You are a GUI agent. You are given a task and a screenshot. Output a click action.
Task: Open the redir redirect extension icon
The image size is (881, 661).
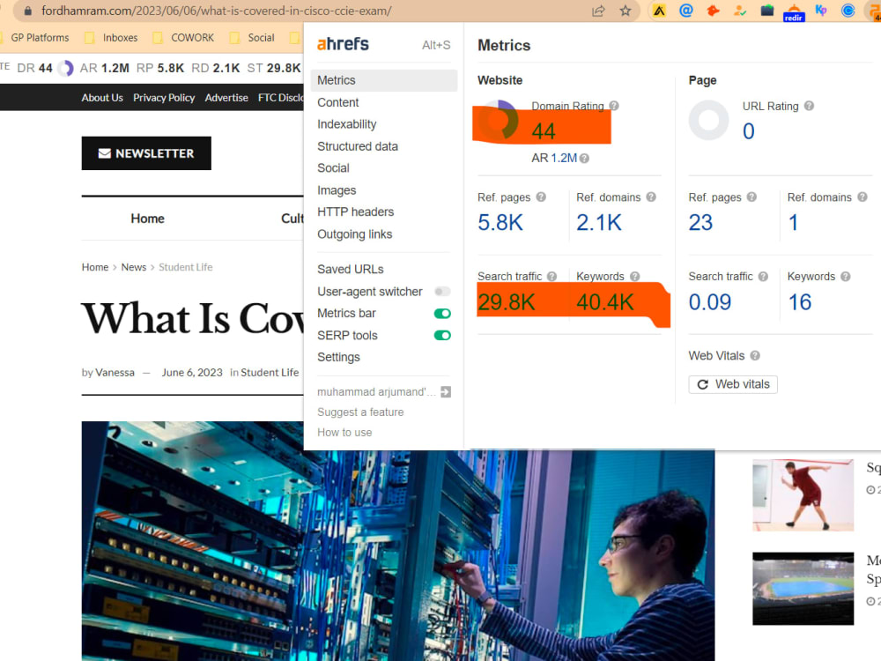tap(794, 11)
